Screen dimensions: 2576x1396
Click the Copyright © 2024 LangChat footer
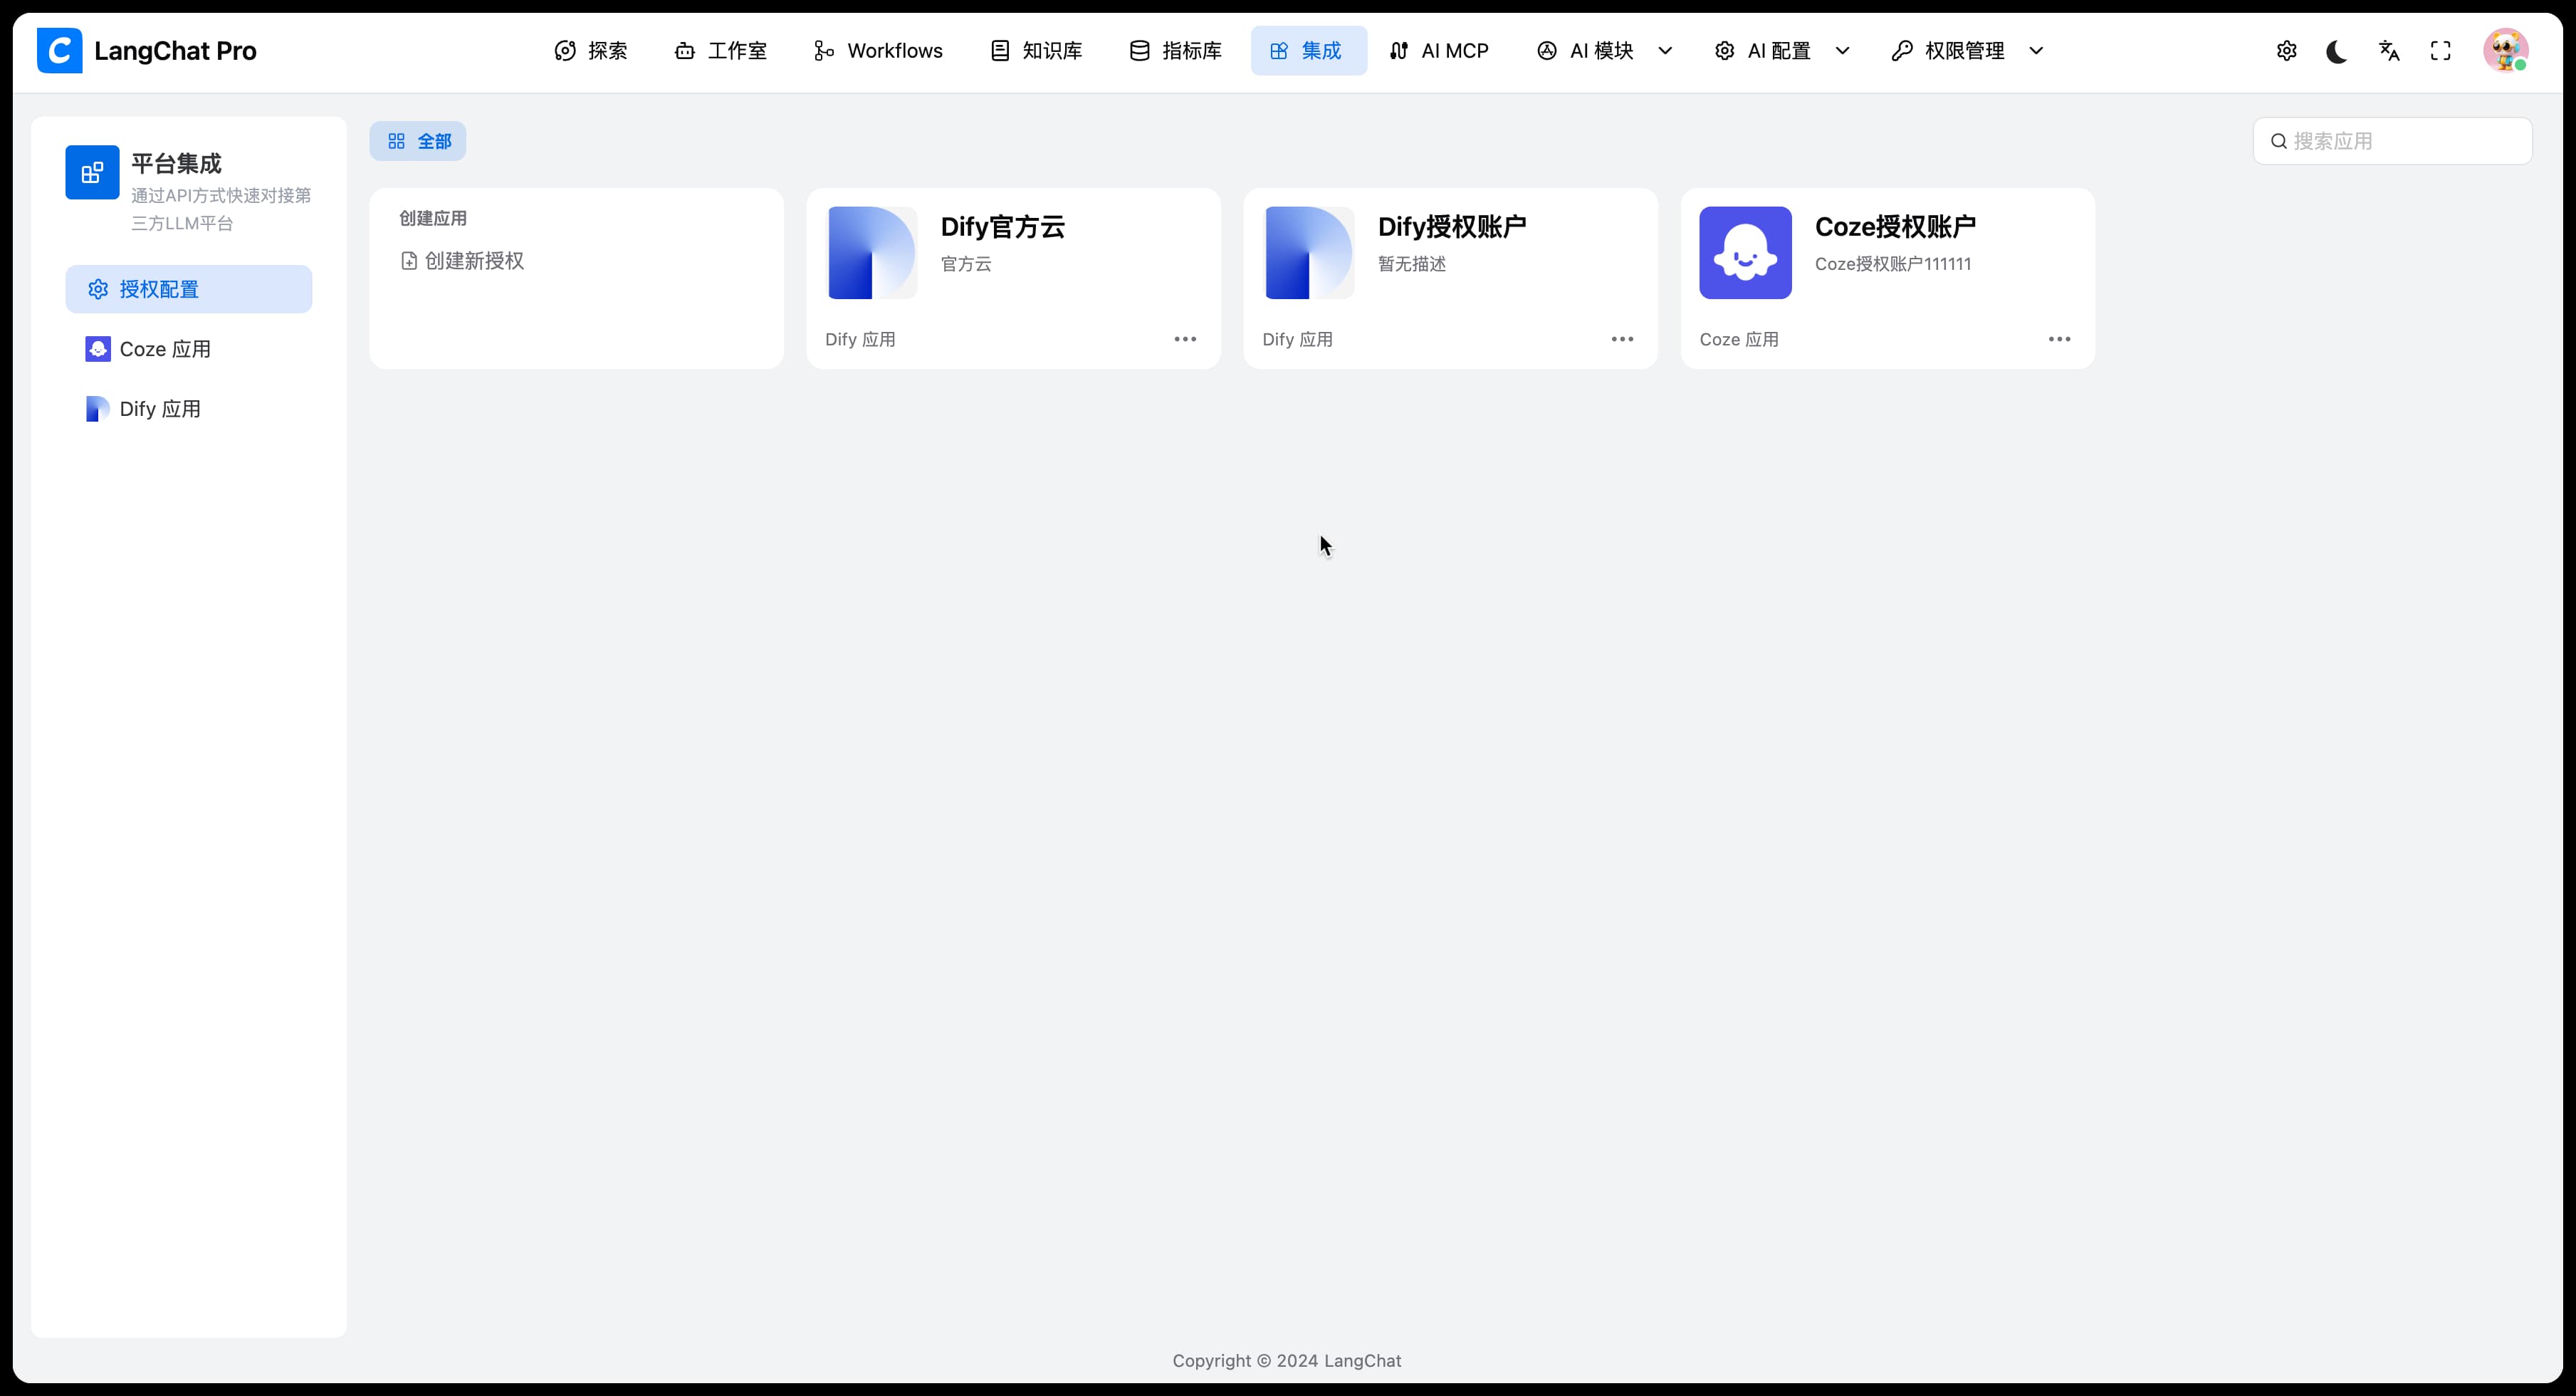click(1287, 1361)
